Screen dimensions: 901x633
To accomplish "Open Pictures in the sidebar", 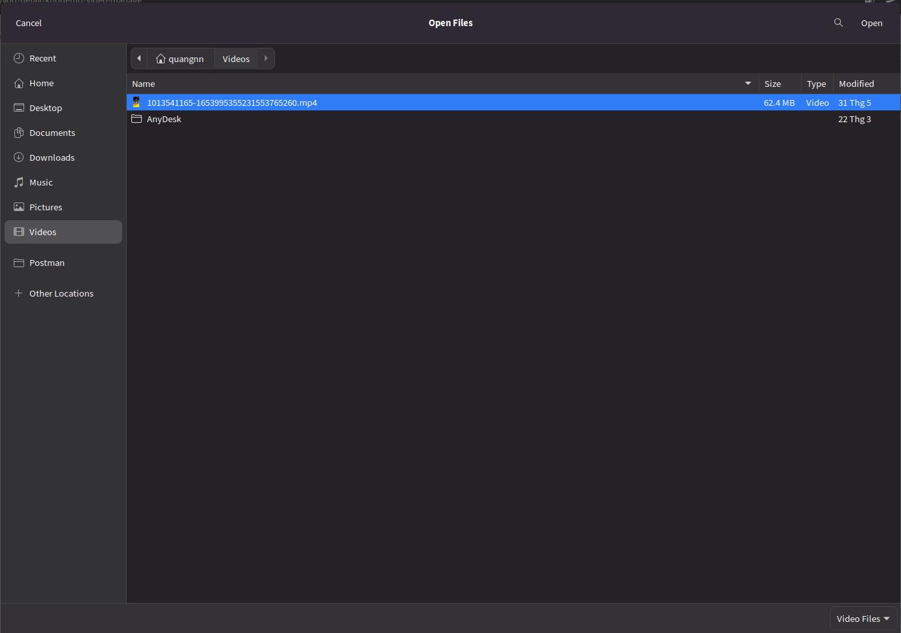I will tap(63, 207).
